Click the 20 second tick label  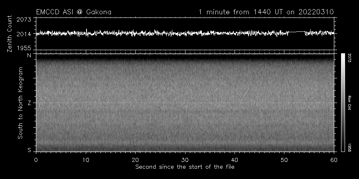click(135, 160)
